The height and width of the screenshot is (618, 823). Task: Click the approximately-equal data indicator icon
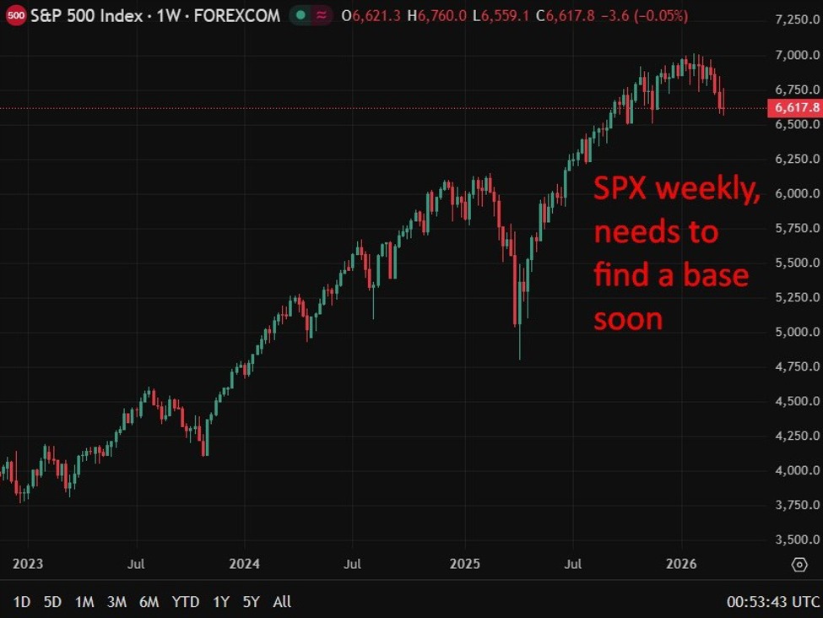coord(322,16)
